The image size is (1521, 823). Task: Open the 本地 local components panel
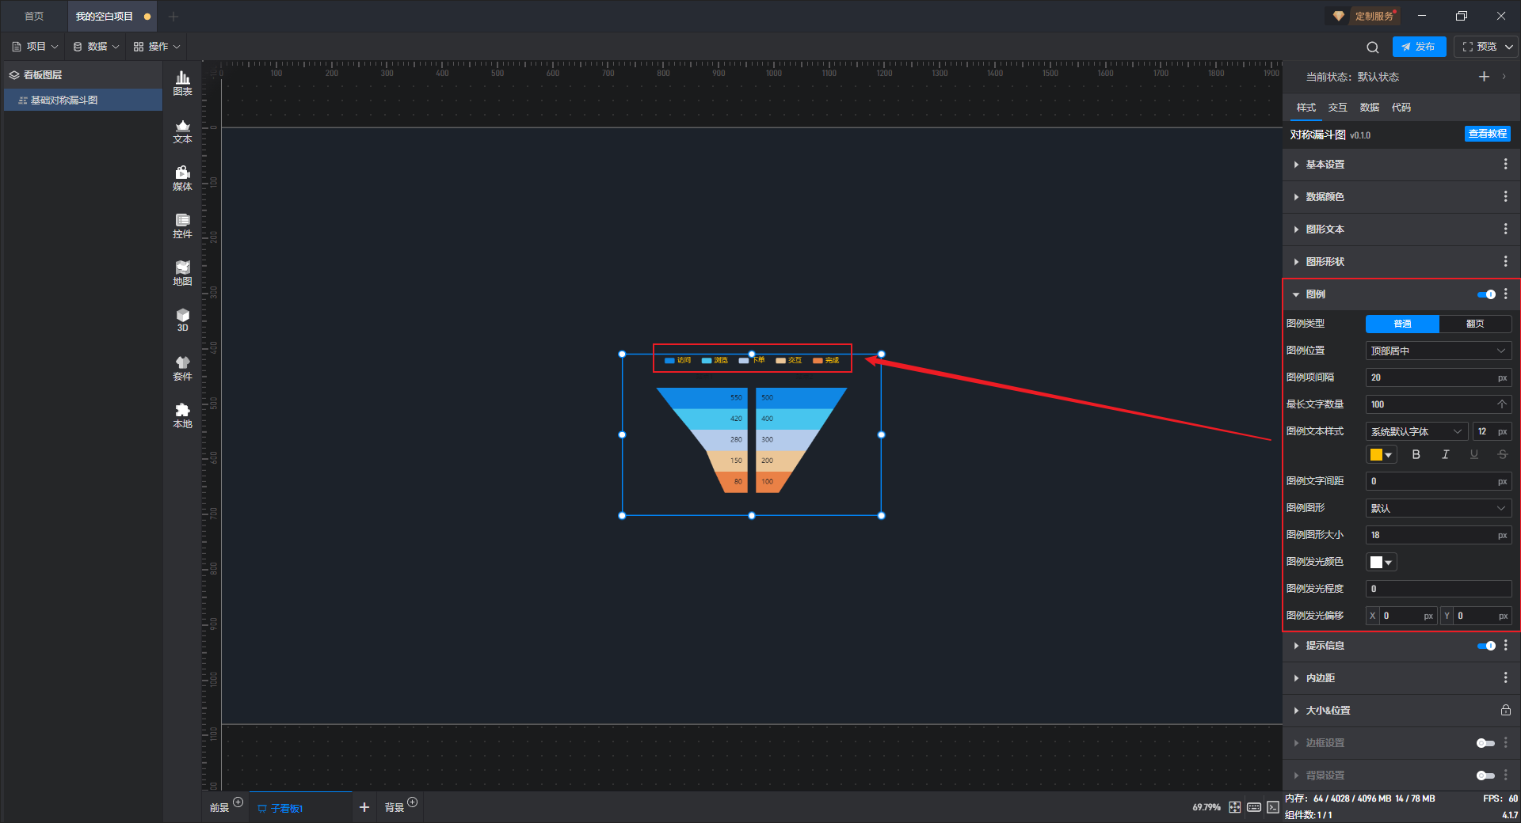(x=182, y=415)
